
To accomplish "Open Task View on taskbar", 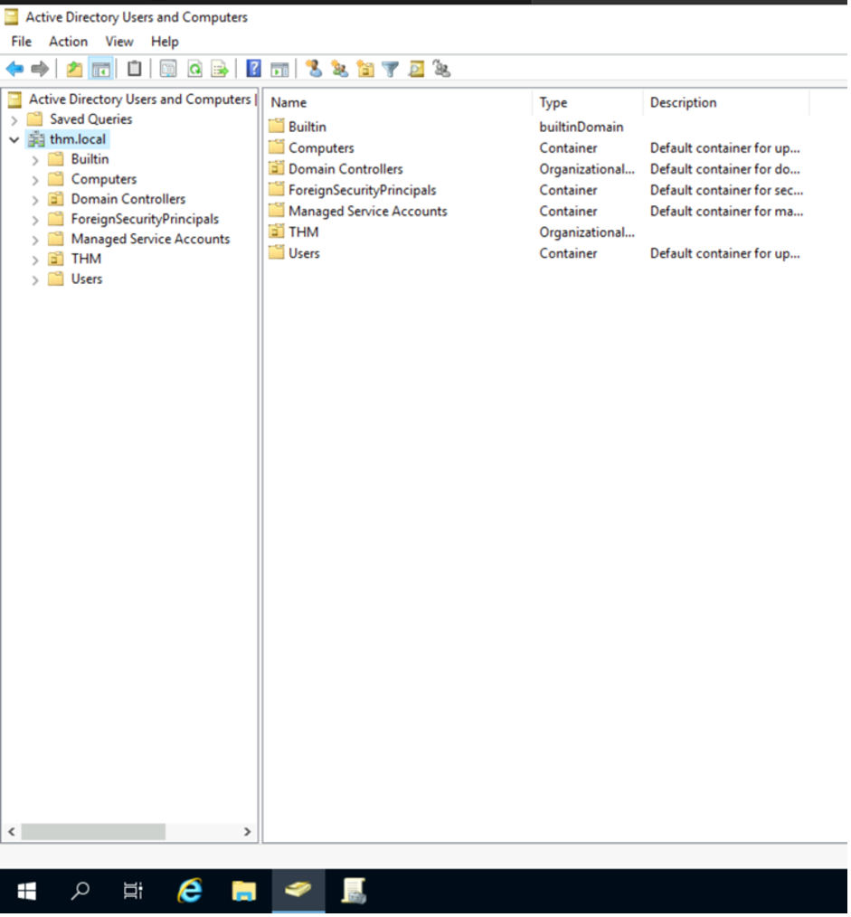I will point(133,892).
